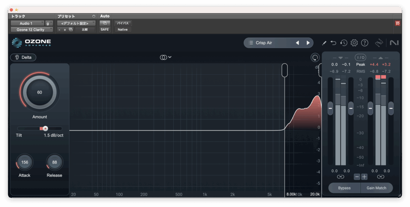410x207 pixels.
Task: Click the Tilt slider handle
Action: point(45,128)
